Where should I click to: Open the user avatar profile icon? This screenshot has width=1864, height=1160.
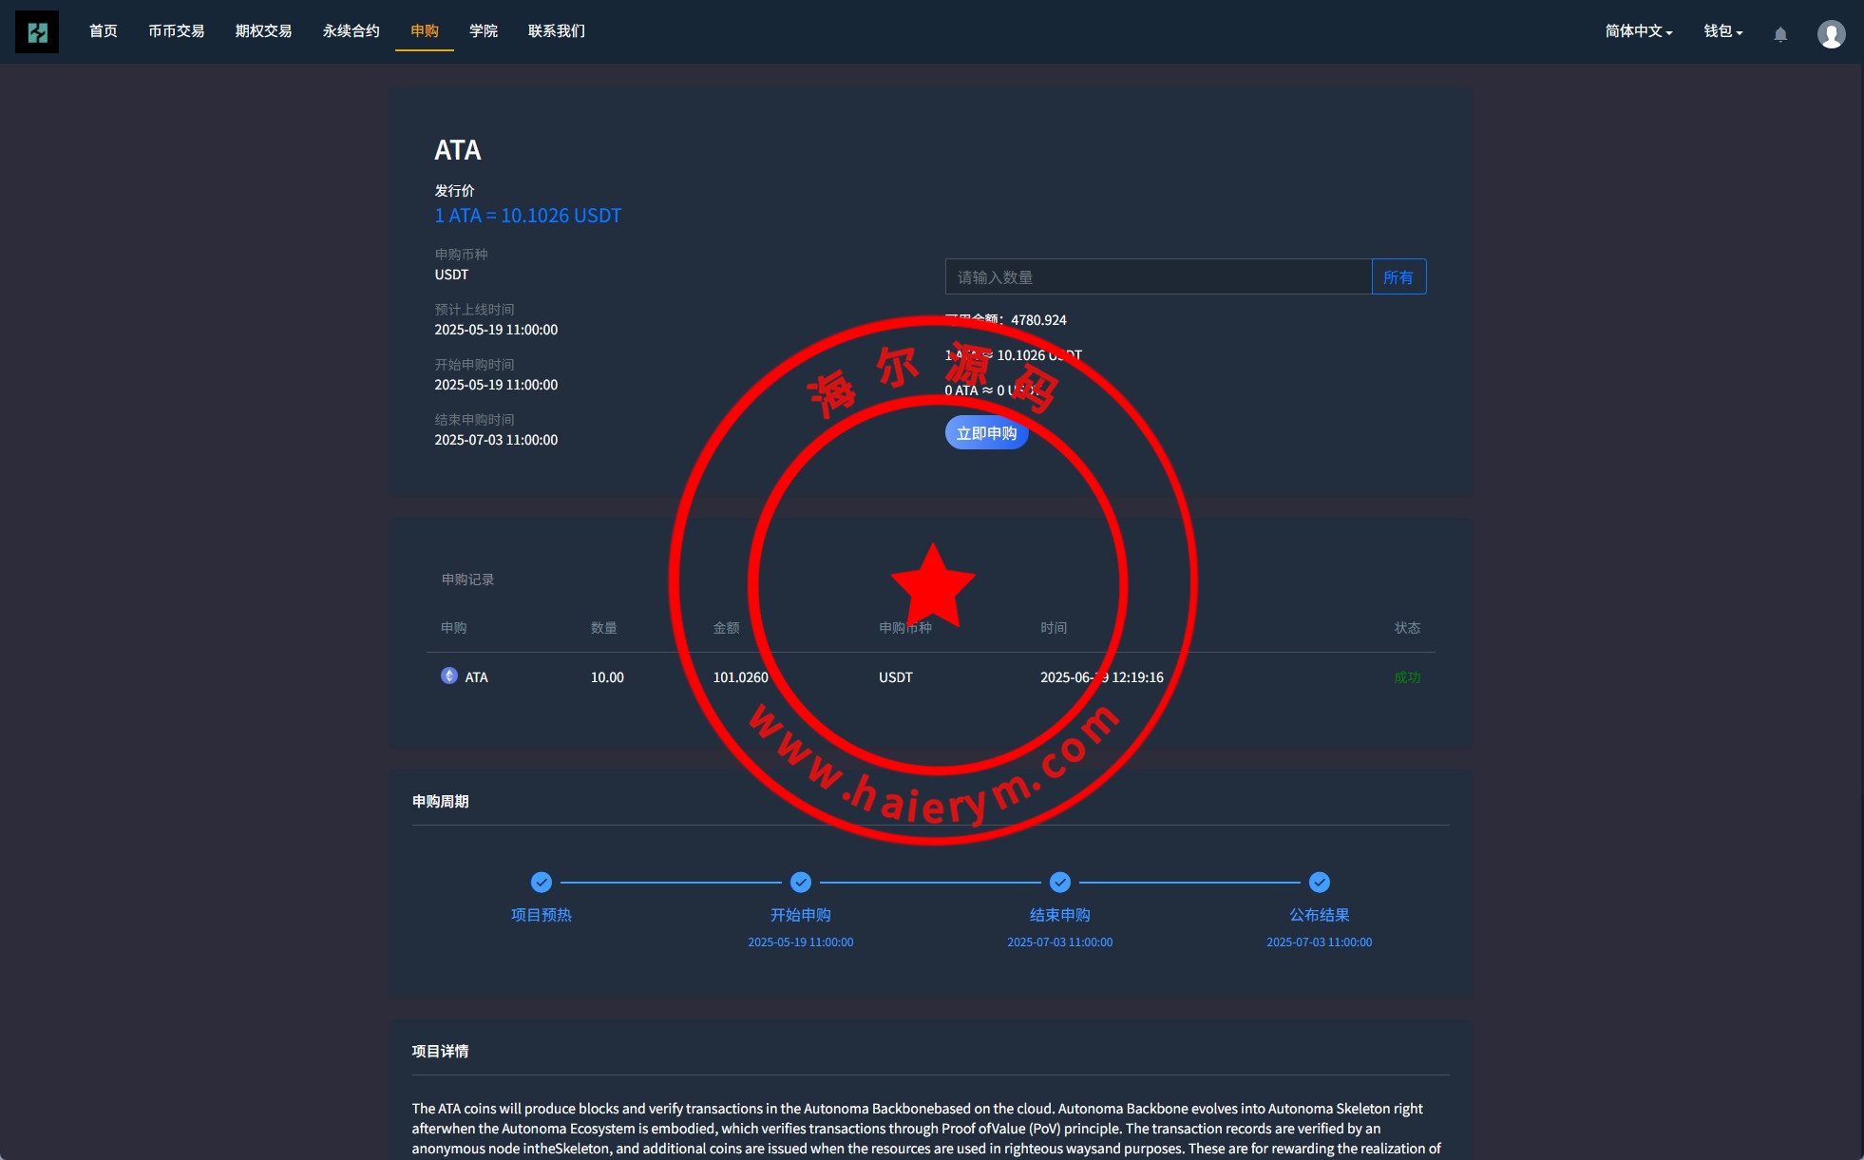click(1831, 34)
